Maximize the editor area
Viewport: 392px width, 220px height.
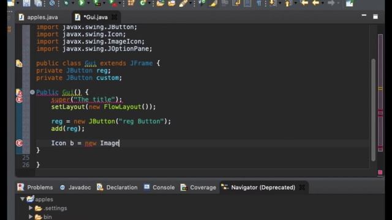point(375,16)
